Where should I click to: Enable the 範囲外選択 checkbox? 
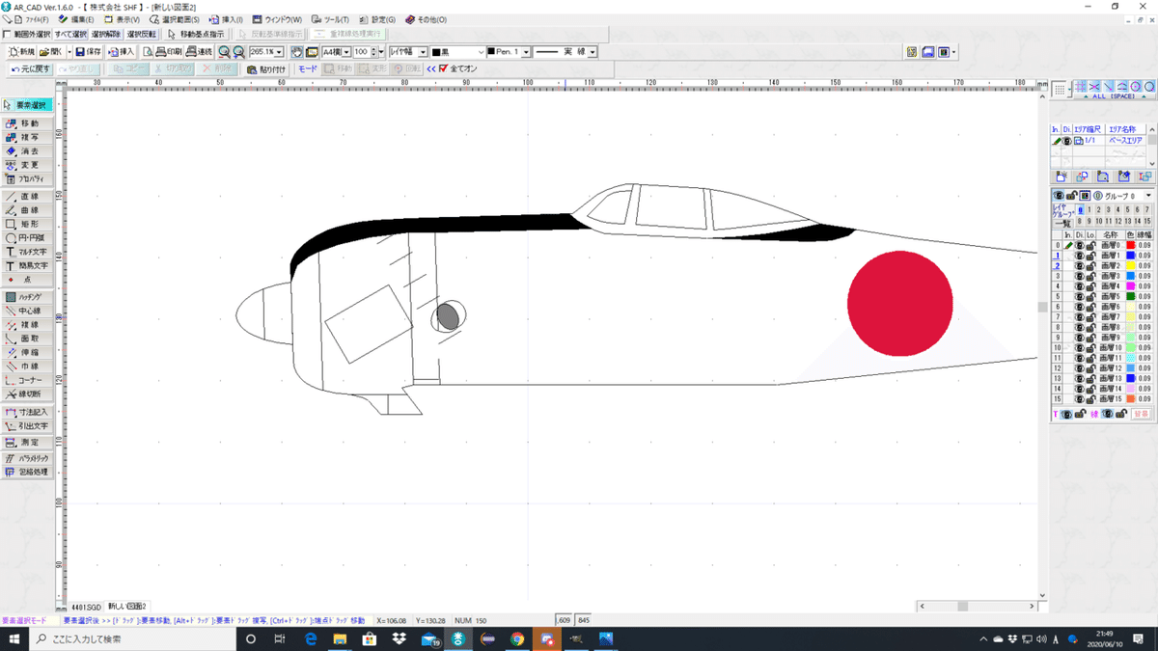[9, 34]
